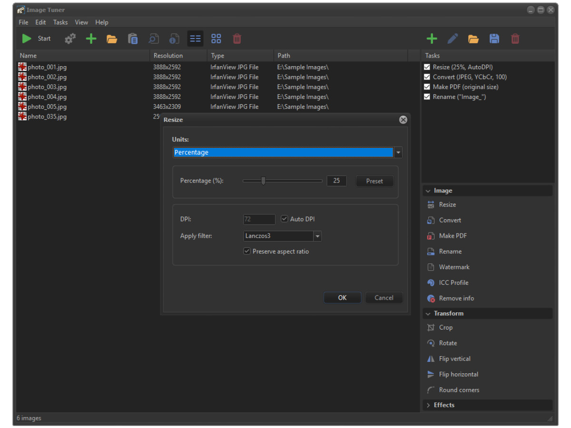Click the green Start play icon
Viewport: 571px width, 428px height.
click(27, 39)
